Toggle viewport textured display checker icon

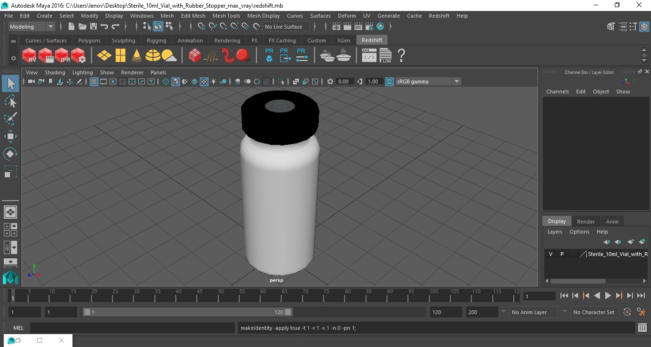click(x=204, y=82)
